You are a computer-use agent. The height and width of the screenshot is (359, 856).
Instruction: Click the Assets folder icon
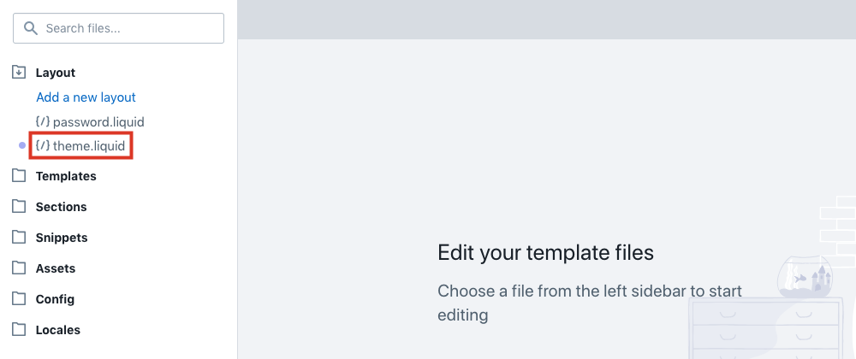tap(19, 268)
